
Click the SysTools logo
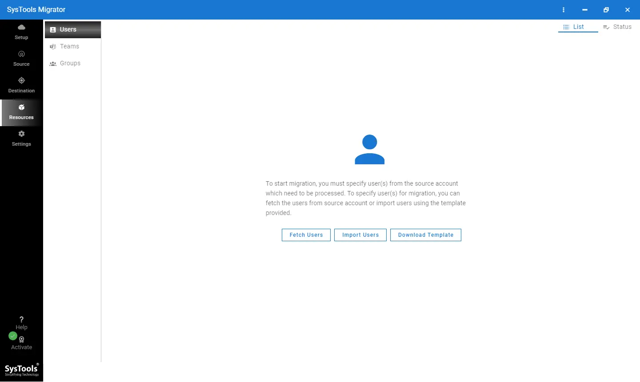point(21,370)
